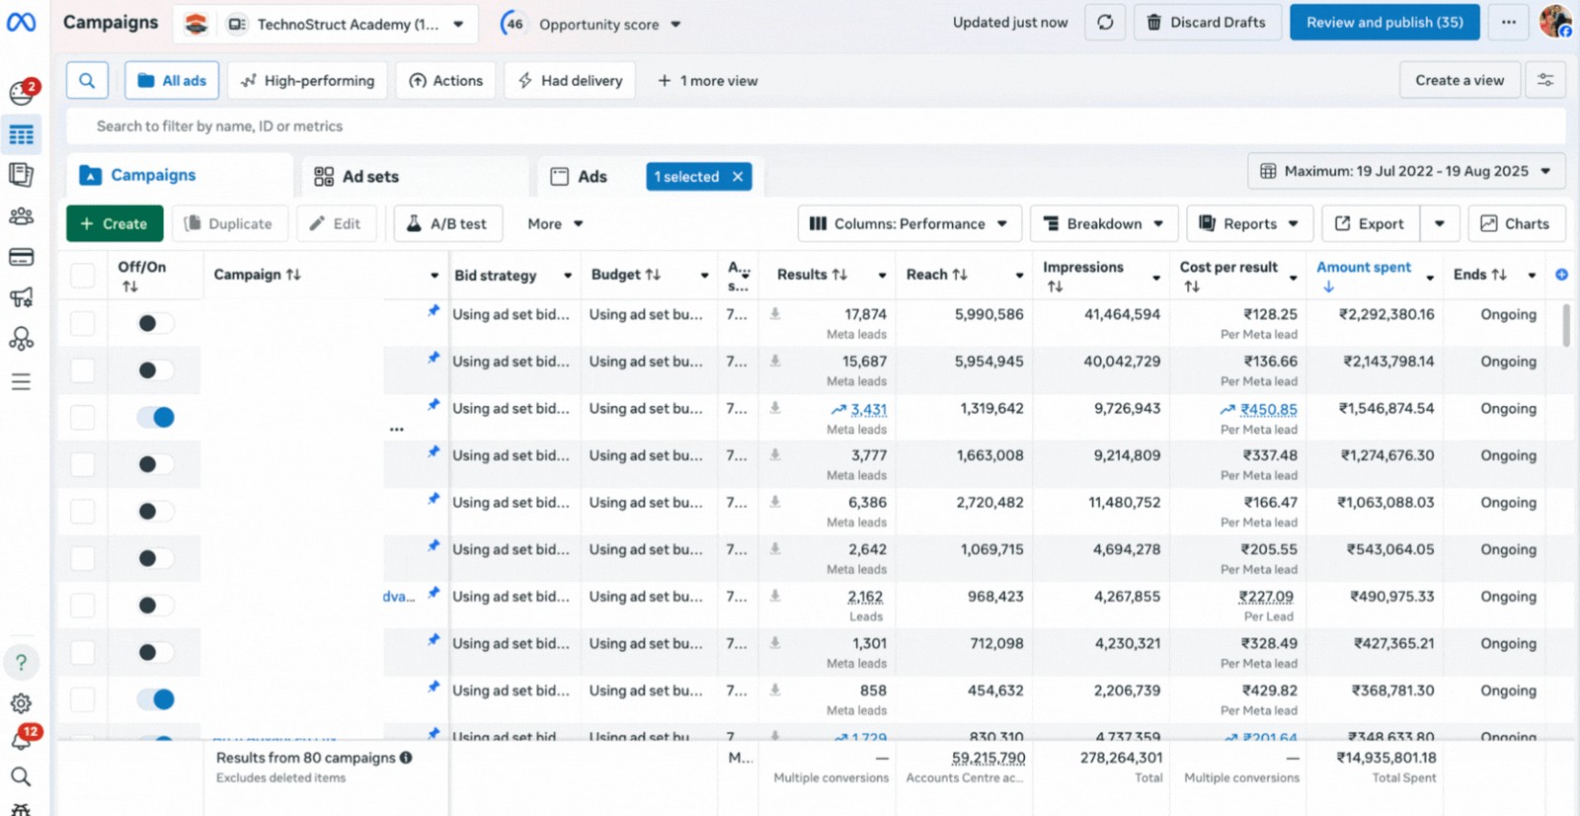Open the Reports dropdown
This screenshot has width=1580, height=816.
click(1249, 223)
